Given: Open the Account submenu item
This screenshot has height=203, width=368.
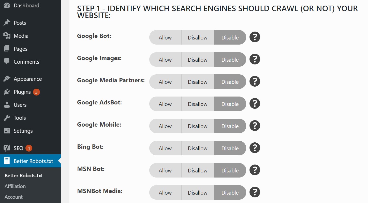Looking at the screenshot, I should point(13,197).
